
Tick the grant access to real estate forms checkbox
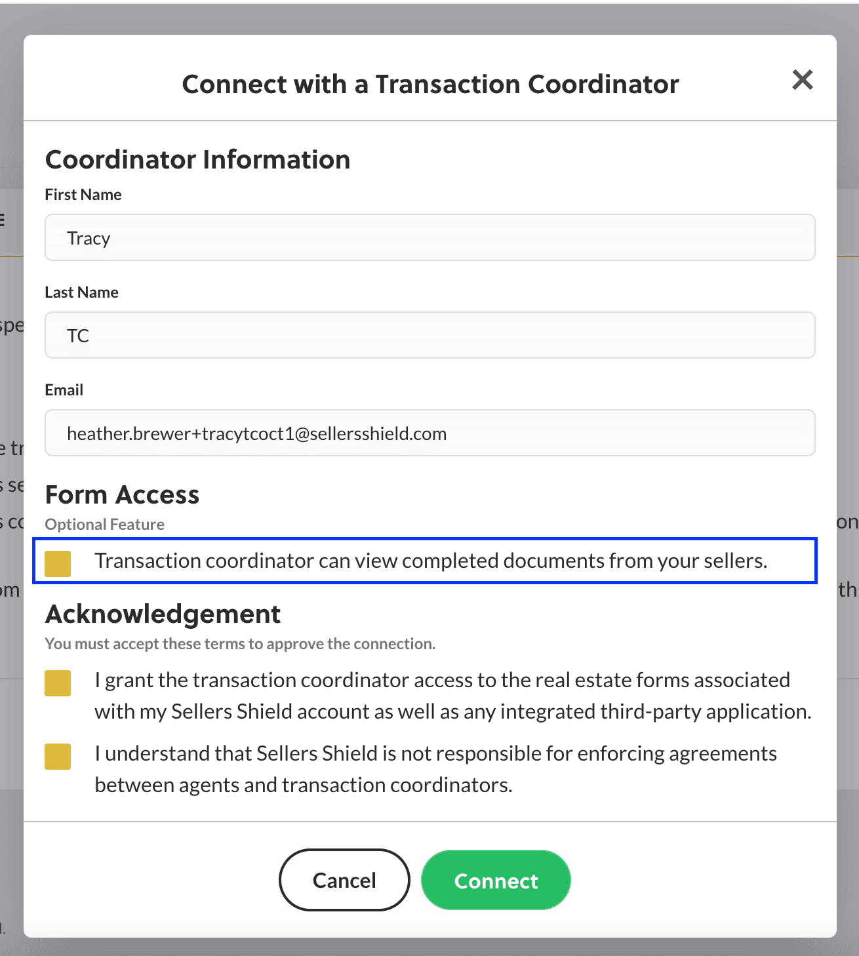(58, 683)
